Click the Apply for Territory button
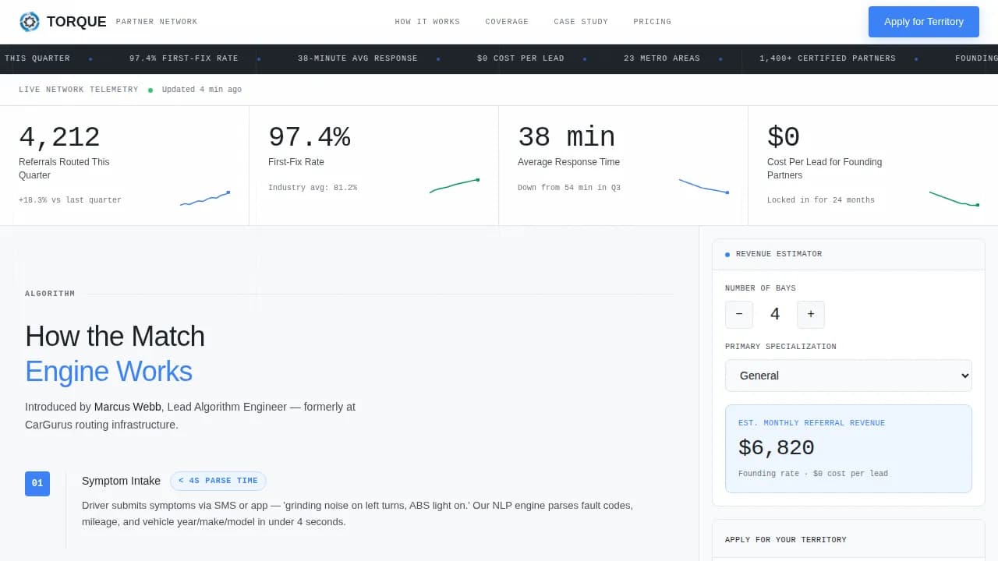998x561 pixels. pyautogui.click(x=923, y=22)
